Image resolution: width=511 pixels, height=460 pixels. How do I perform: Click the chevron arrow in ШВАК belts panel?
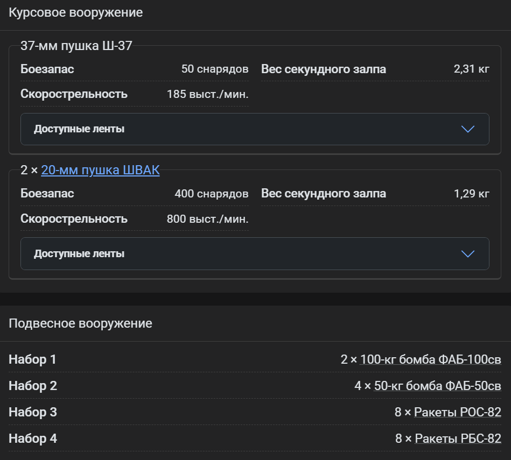(x=468, y=253)
